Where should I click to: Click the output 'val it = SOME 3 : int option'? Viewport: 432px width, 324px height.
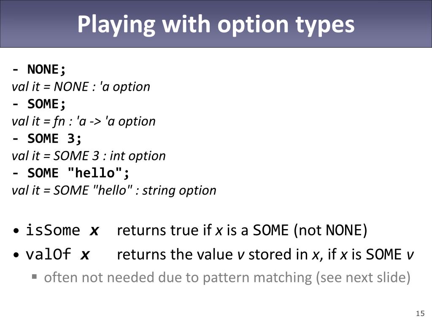[89, 156]
